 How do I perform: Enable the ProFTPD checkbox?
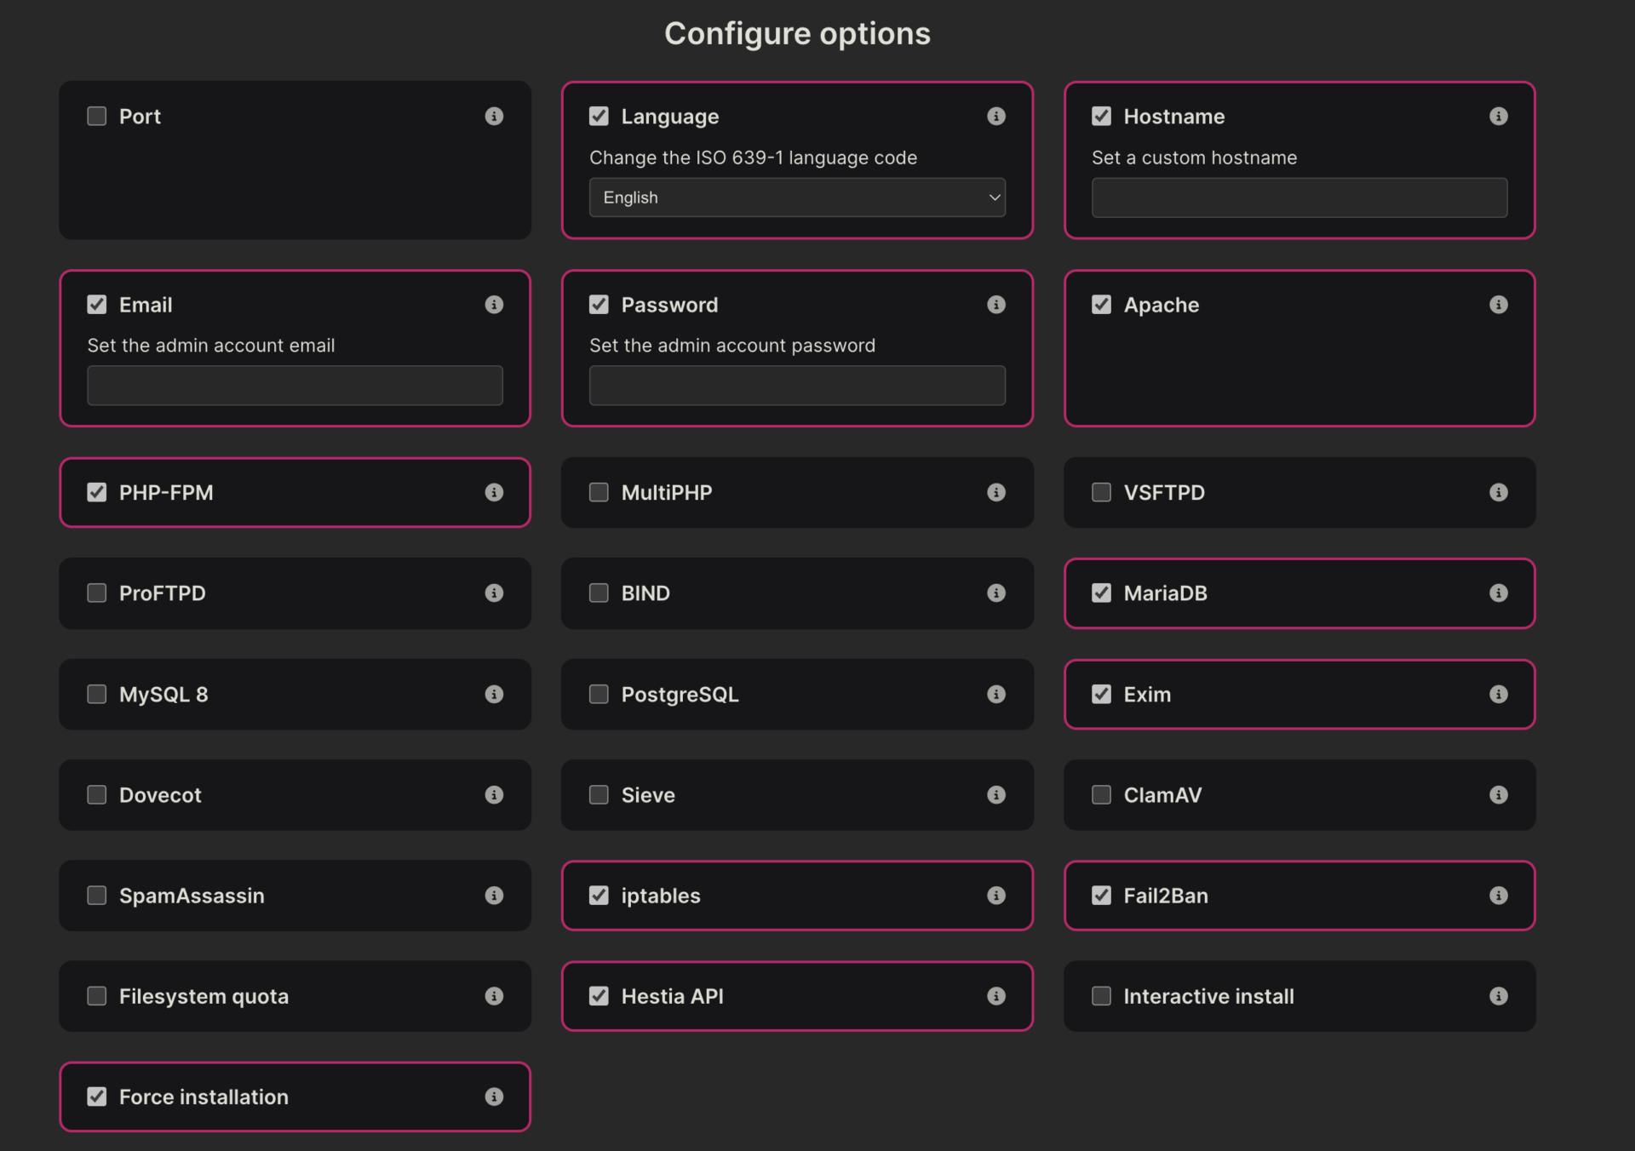point(97,593)
